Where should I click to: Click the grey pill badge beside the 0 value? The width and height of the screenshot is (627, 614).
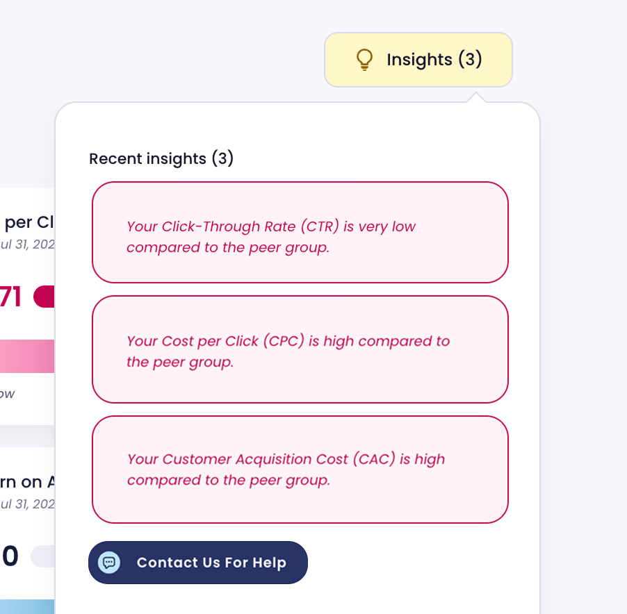coord(43,556)
